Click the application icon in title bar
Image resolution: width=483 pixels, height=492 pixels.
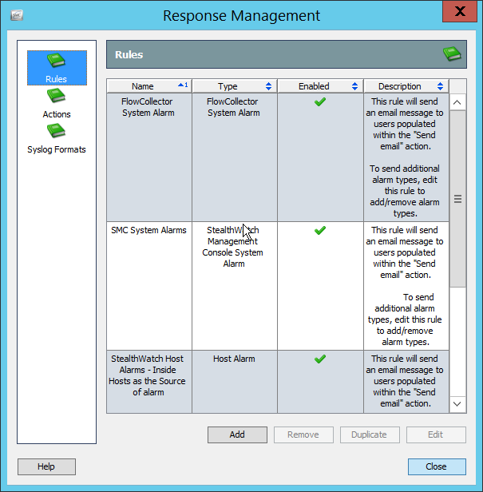(x=17, y=15)
